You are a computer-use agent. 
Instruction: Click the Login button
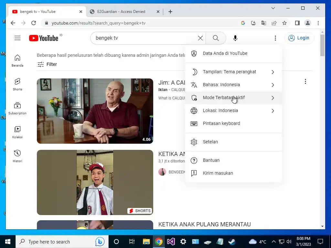point(299,38)
